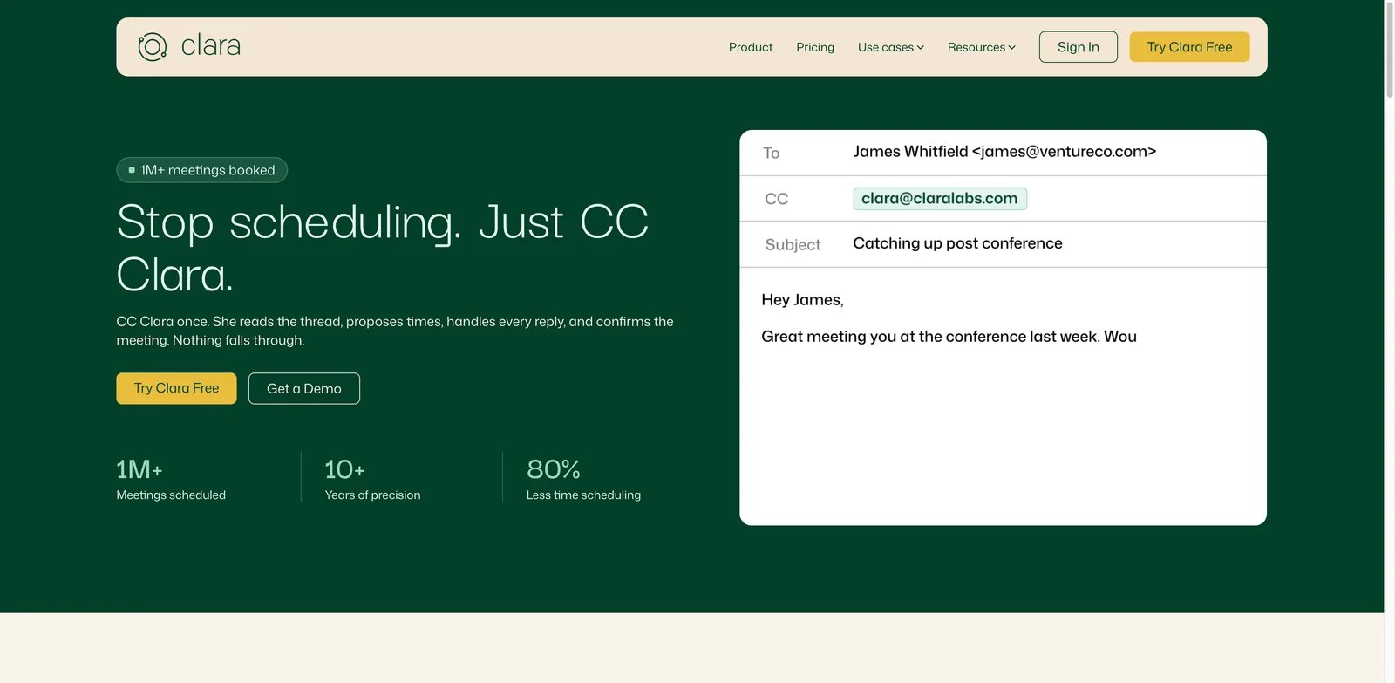Go to the Pricing page
The height and width of the screenshot is (683, 1395).
click(815, 47)
